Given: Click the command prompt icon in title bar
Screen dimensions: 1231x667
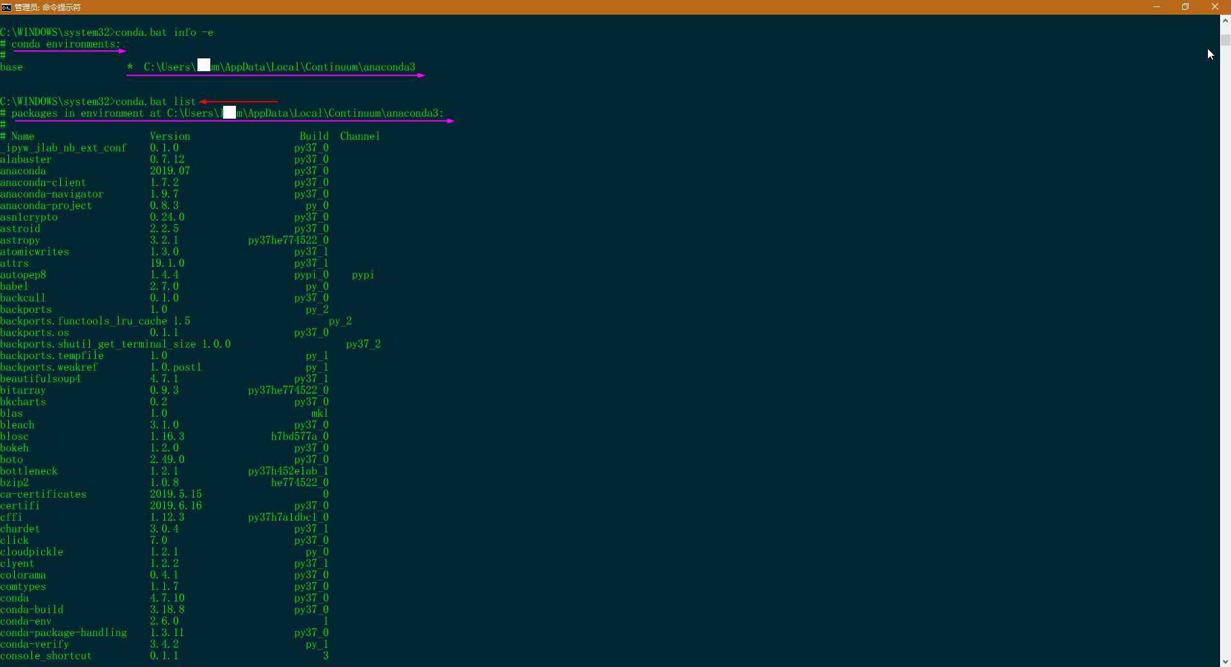Looking at the screenshot, I should click(6, 7).
